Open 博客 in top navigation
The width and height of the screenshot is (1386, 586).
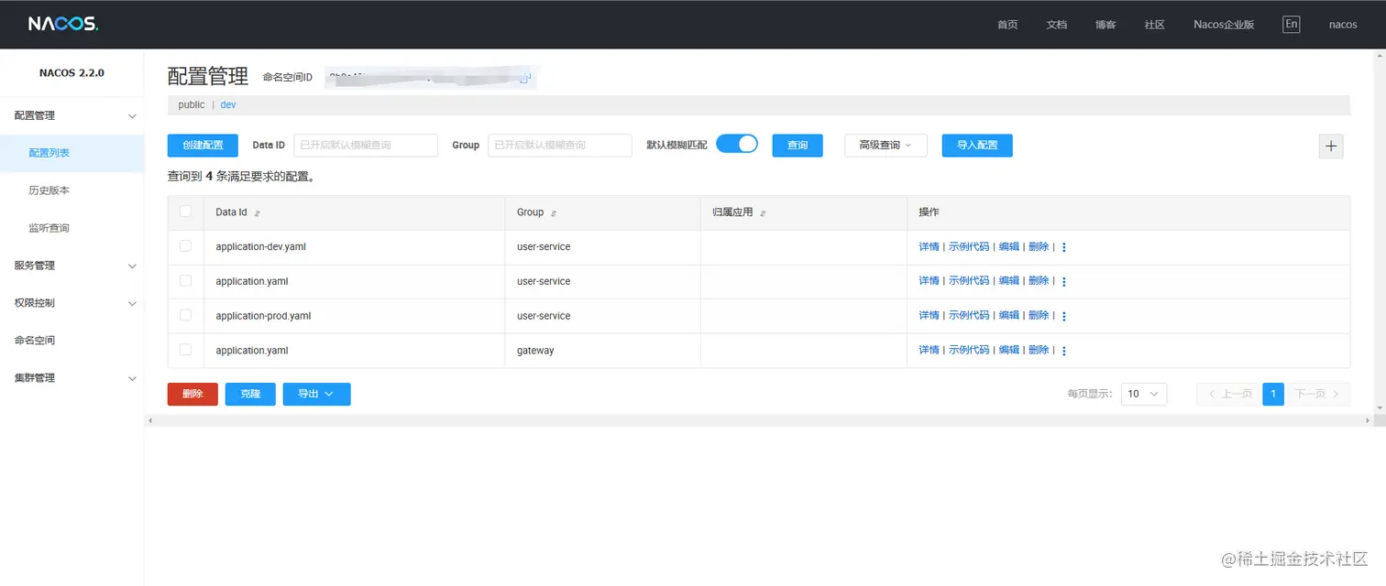1105,25
